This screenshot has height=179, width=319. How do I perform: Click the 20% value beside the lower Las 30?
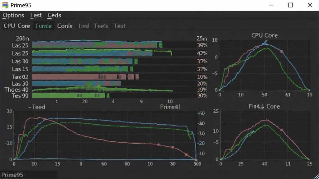(202, 84)
